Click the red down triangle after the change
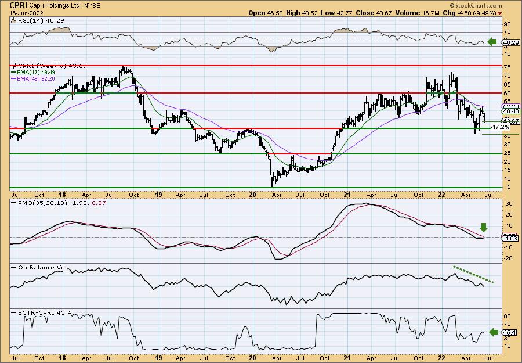The width and height of the screenshot is (522, 363). (x=500, y=13)
